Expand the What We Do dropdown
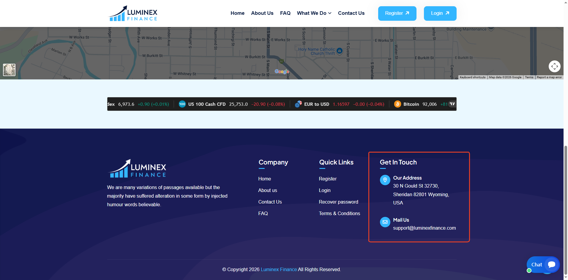The image size is (568, 280). (314, 13)
